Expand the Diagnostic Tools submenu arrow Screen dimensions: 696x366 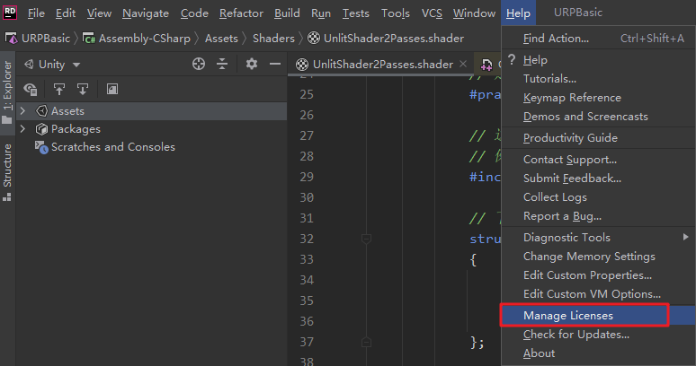(x=686, y=237)
